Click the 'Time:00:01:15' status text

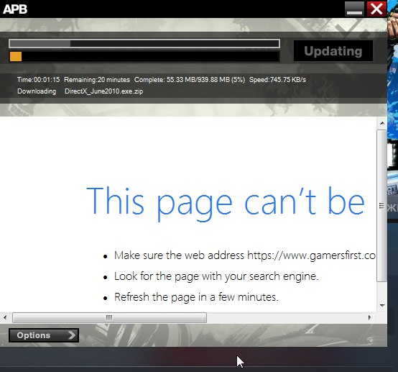click(38, 80)
